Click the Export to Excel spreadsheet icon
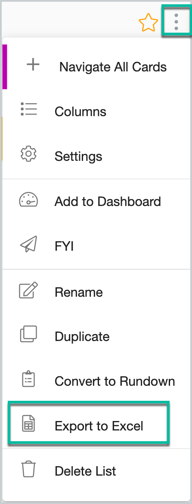This screenshot has width=192, height=504. pos(28,424)
